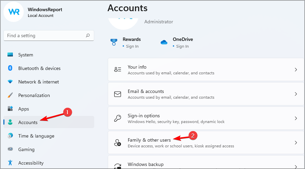The image size is (305, 169).
Task: Open the Windows backup option
Action: (145, 165)
